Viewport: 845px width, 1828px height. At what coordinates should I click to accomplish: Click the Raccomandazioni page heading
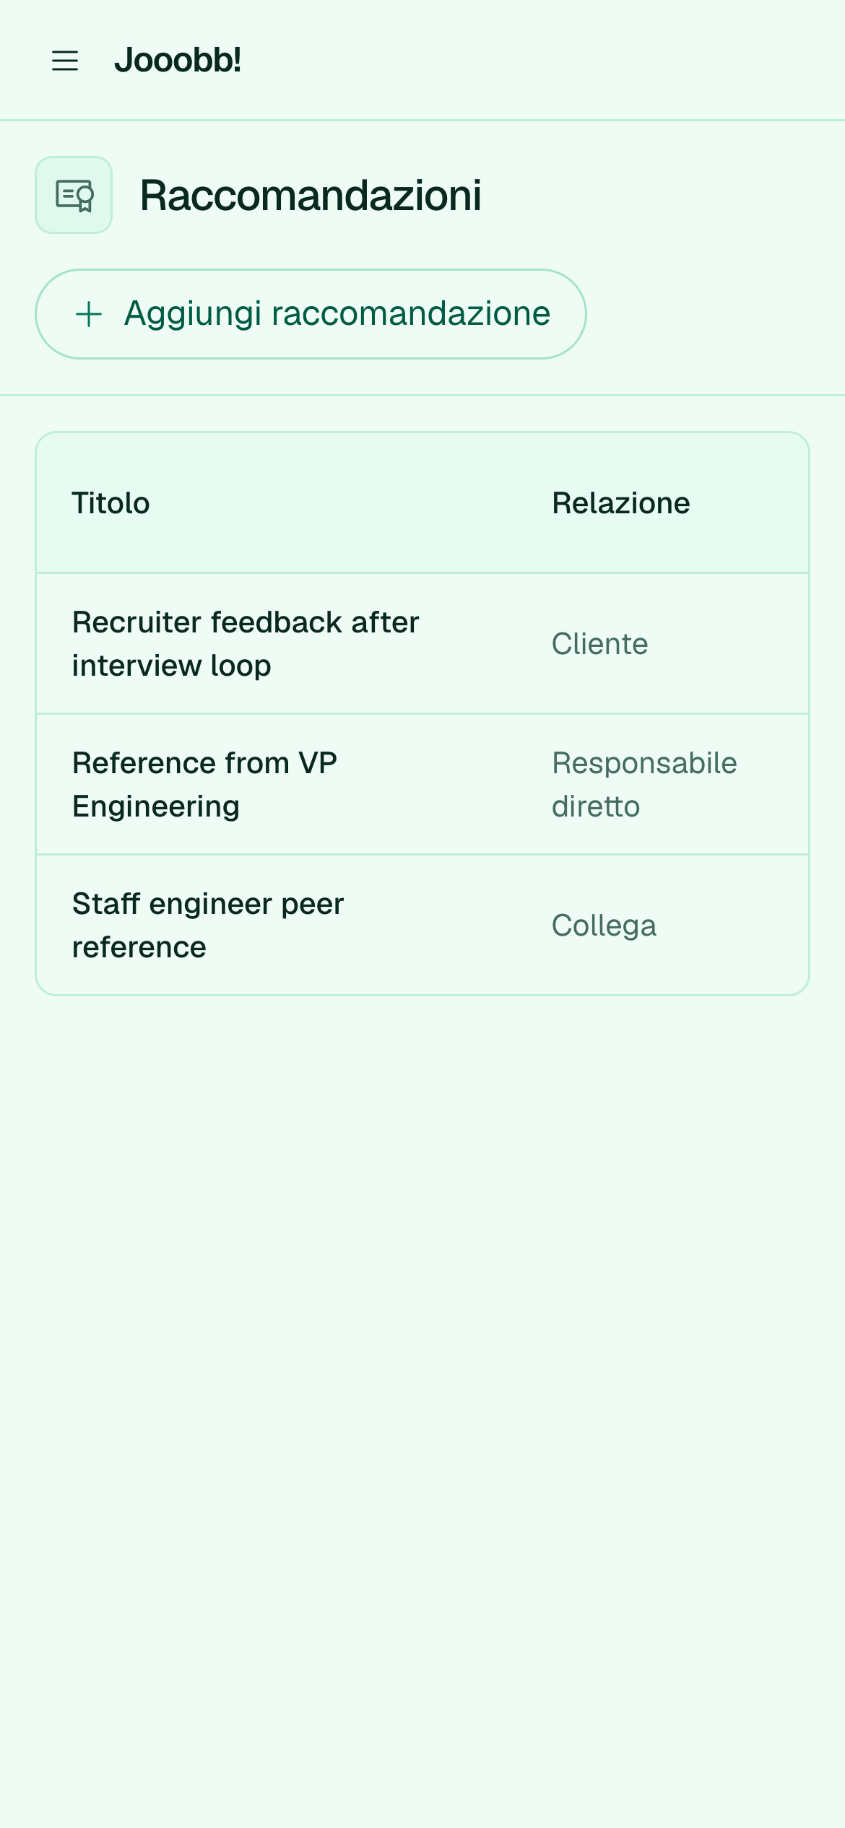[x=311, y=195]
